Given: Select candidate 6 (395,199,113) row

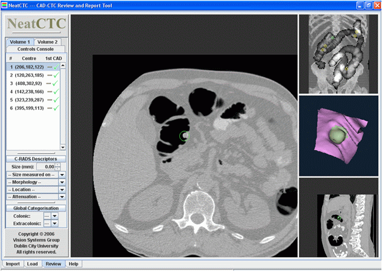Looking at the screenshot, I should click(x=33, y=108).
